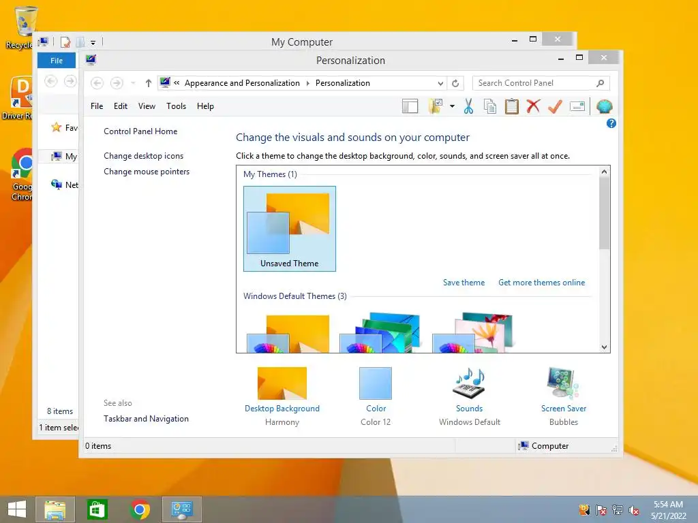This screenshot has height=523, width=698.
Task: Open Control Panel Home link
Action: click(140, 131)
